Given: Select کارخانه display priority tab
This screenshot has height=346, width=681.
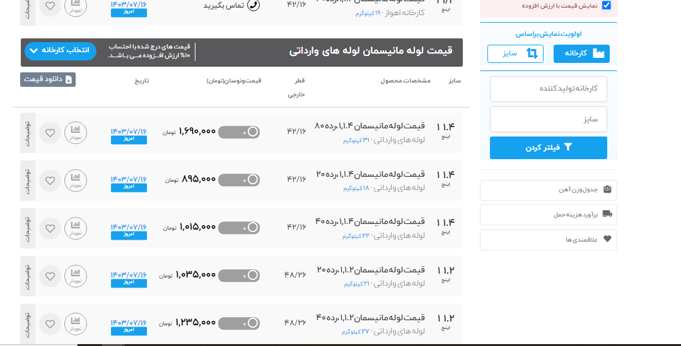Looking at the screenshot, I should [x=581, y=54].
